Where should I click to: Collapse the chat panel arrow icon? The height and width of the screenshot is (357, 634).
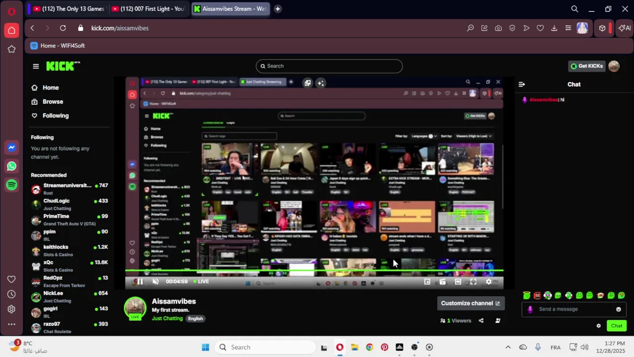tap(522, 84)
